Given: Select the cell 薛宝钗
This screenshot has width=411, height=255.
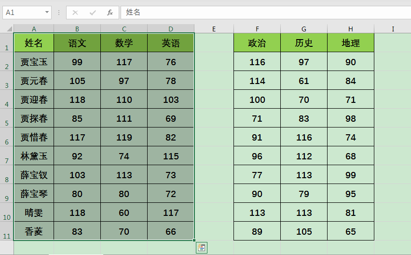Looking at the screenshot, I should point(34,175).
